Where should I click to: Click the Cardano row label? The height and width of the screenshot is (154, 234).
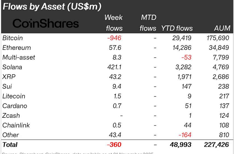pyautogui.click(x=15, y=106)
